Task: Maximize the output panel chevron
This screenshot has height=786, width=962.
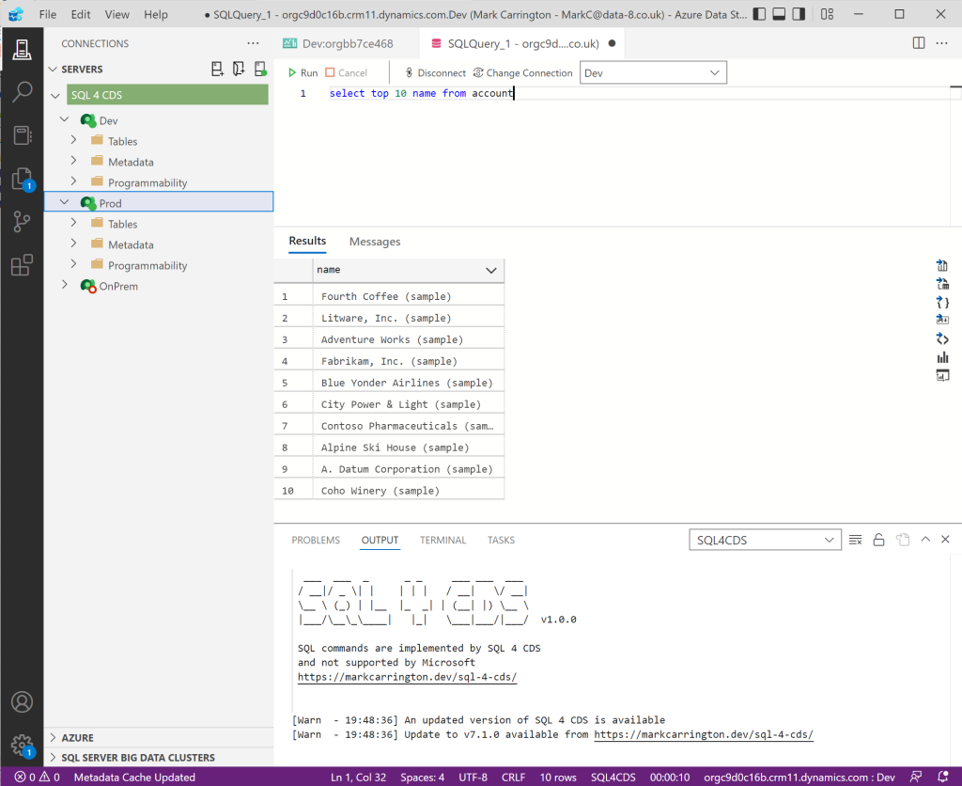Action: point(925,539)
